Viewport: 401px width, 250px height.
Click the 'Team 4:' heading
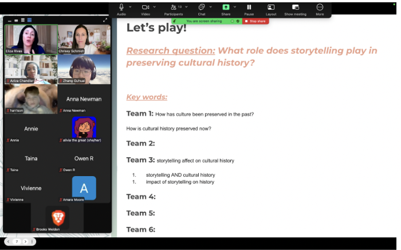141,197
